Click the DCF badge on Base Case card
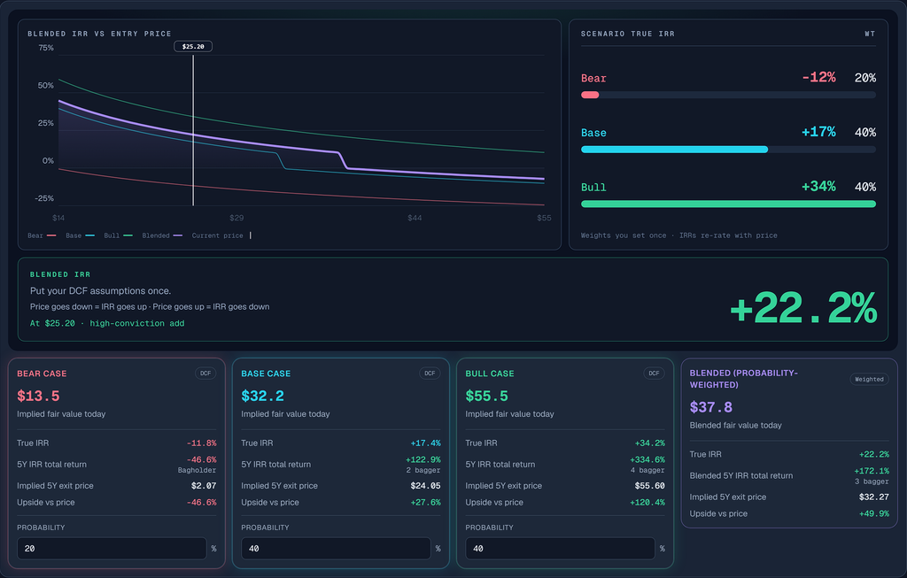The height and width of the screenshot is (578, 907). 430,374
